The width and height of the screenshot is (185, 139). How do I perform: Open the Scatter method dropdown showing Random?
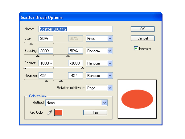pyautogui.click(x=99, y=63)
